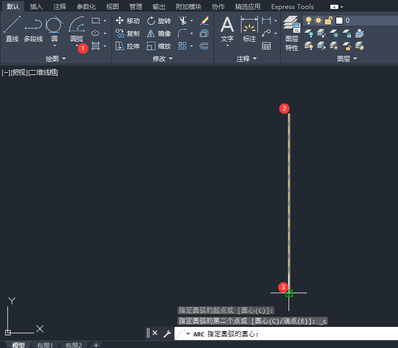Click the rectangular array icon
This screenshot has width=398, height=348.
tap(182, 46)
